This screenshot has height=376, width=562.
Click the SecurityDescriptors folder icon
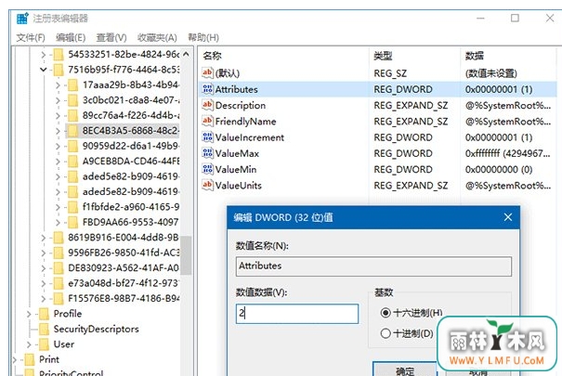(x=44, y=329)
